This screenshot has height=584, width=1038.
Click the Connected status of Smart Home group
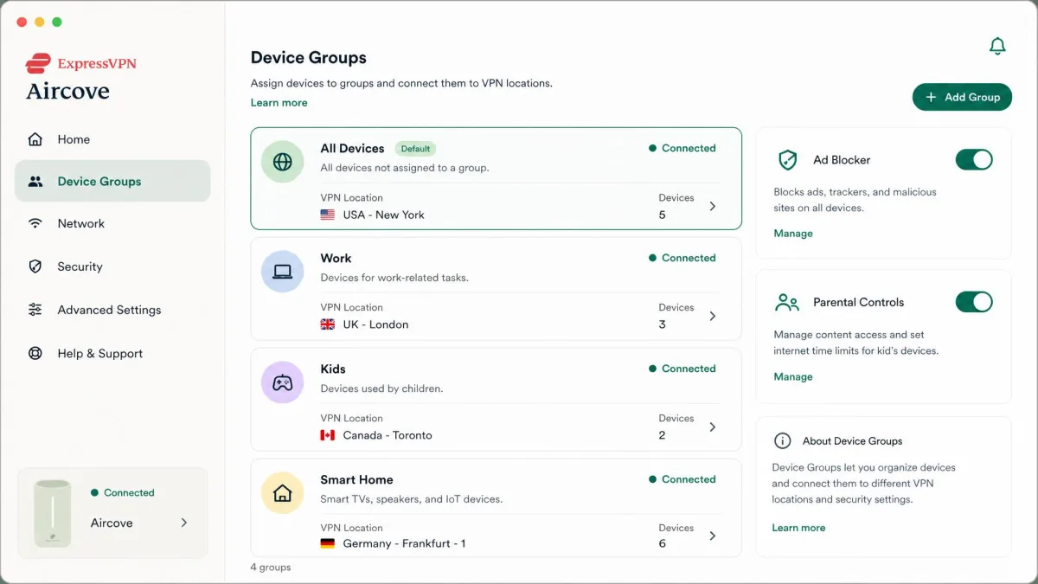tap(682, 479)
